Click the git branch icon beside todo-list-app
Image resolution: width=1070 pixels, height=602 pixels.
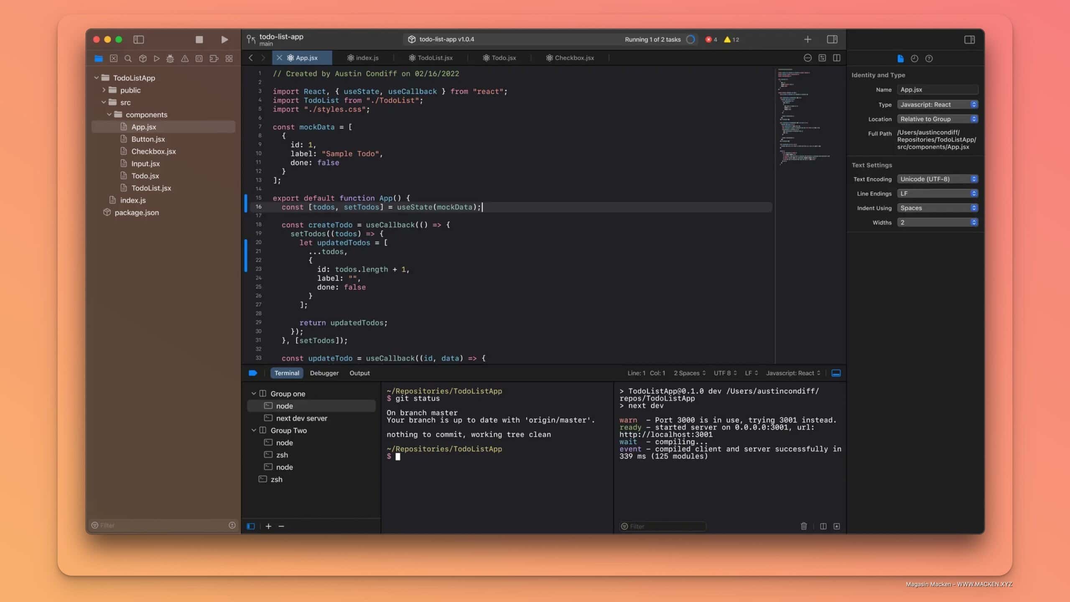251,39
